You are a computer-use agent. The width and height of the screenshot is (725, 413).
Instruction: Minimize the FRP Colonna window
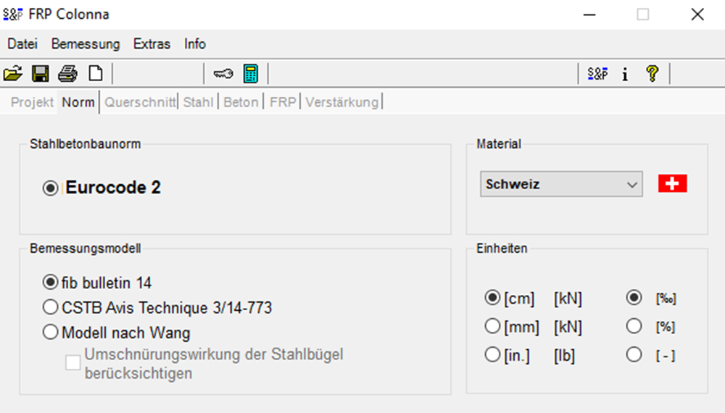point(589,14)
